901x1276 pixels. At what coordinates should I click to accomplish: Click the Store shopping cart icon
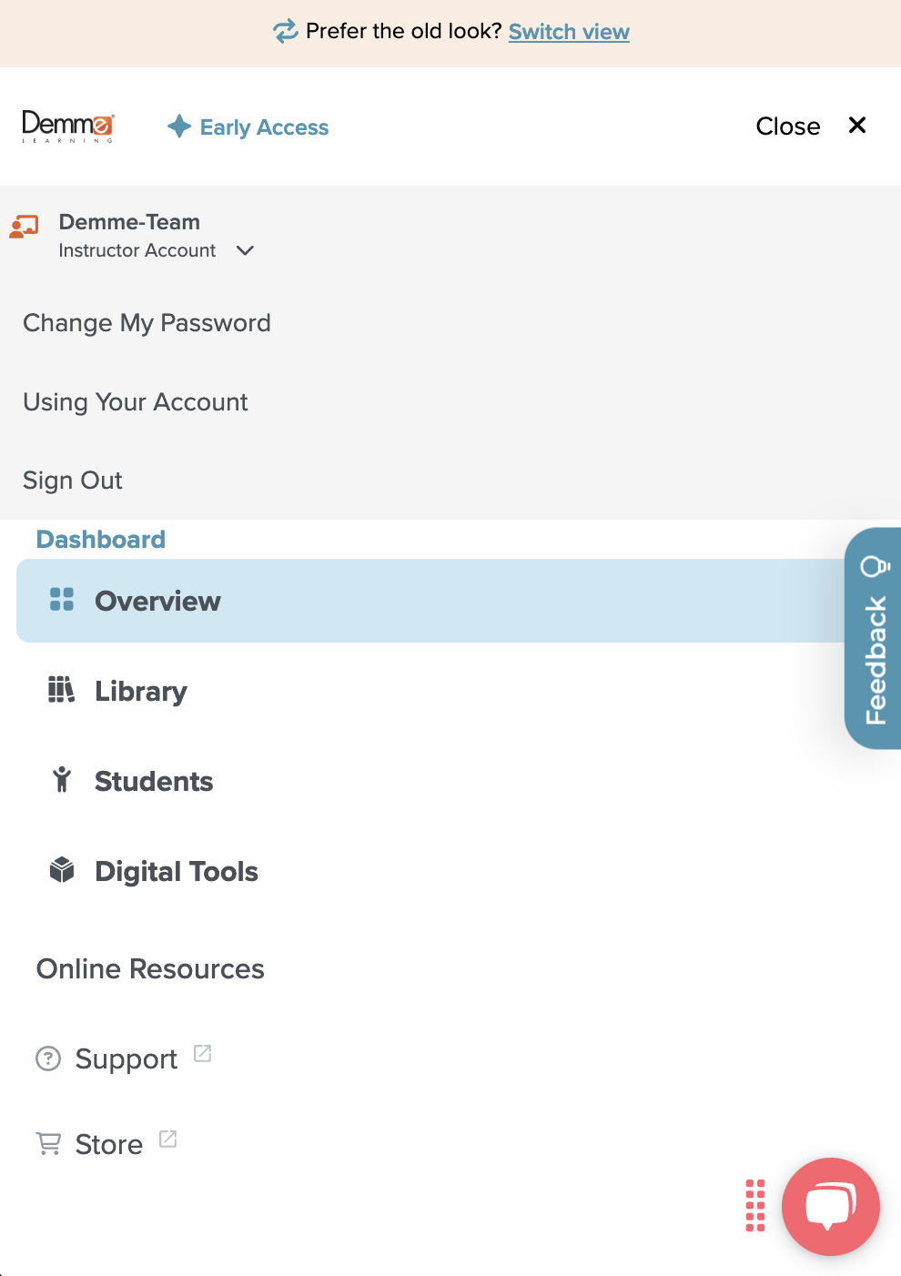click(48, 1143)
